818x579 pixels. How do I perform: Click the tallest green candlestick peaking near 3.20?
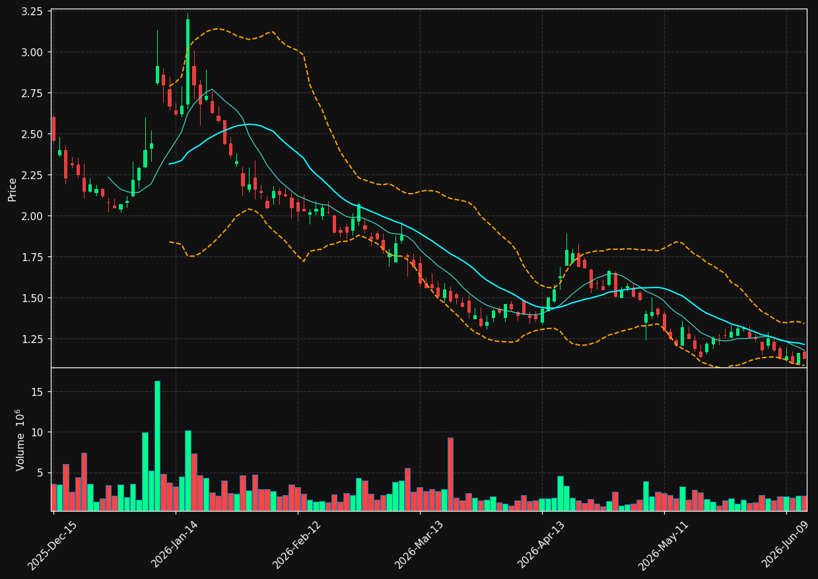coord(187,61)
